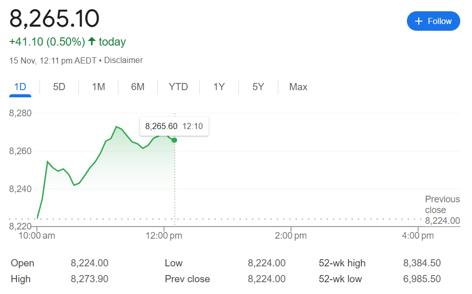Click the High value 8,273.90

pyautogui.click(x=89, y=279)
